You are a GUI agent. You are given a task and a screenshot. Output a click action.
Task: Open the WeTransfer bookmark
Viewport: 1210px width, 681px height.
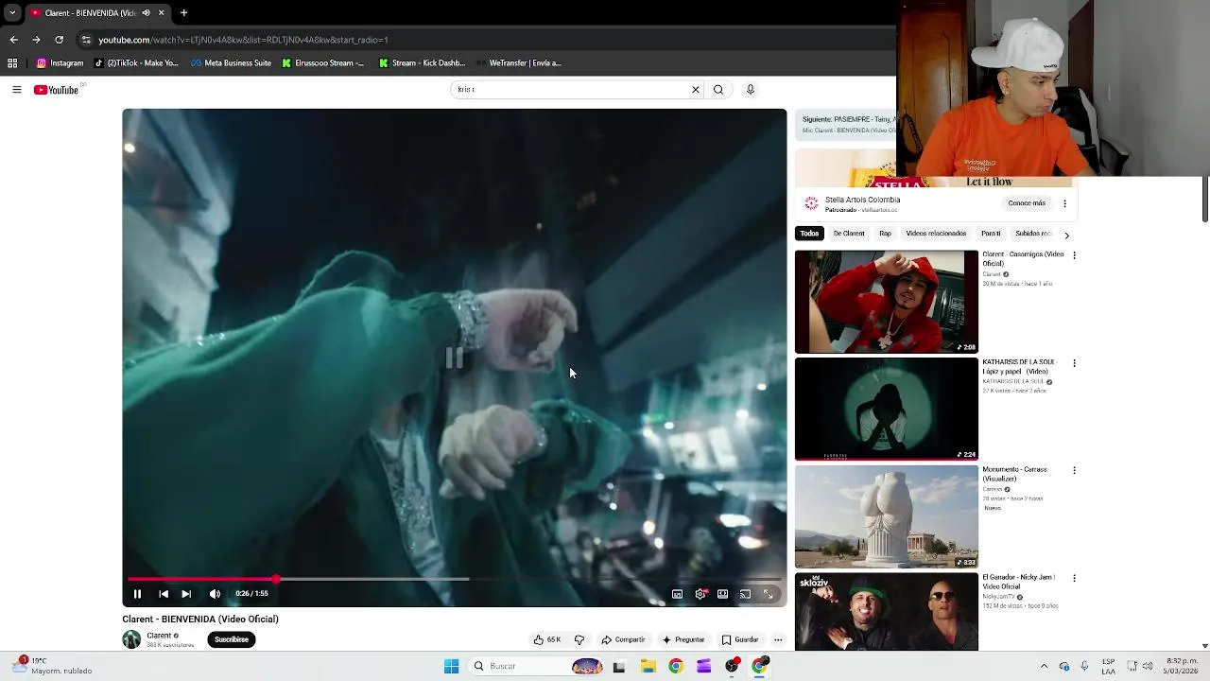pos(519,63)
